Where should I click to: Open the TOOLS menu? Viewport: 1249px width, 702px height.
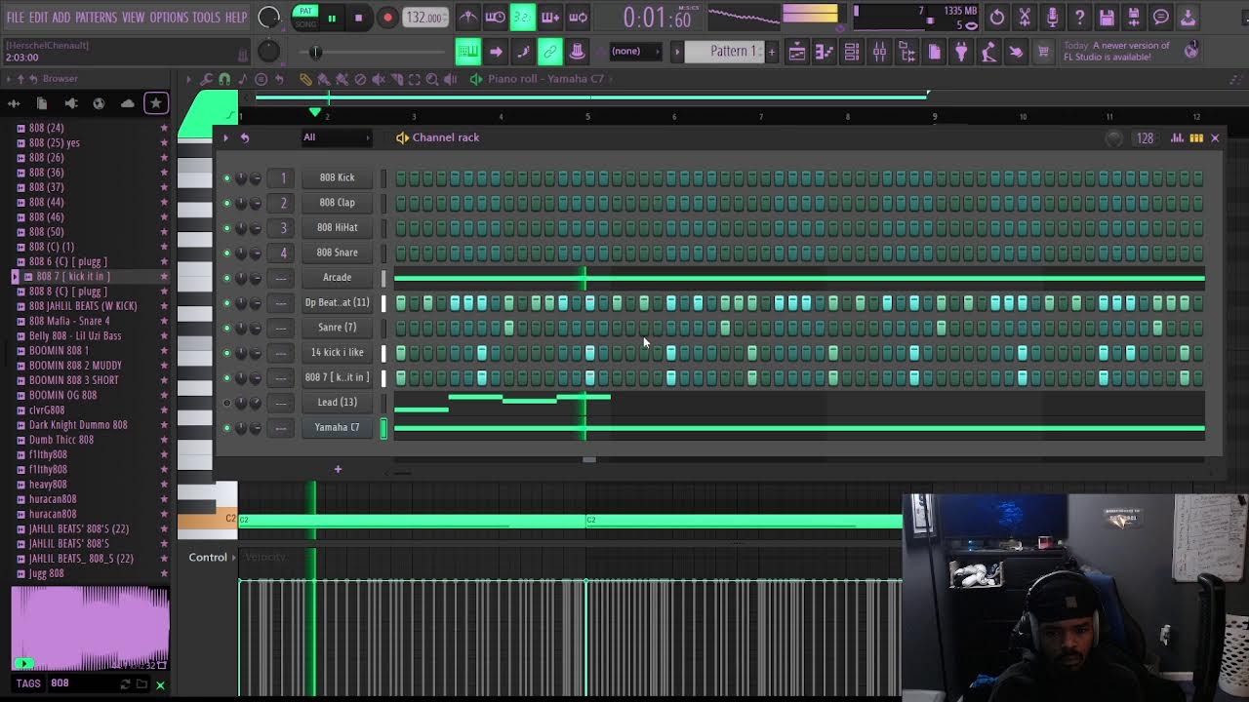tap(206, 18)
